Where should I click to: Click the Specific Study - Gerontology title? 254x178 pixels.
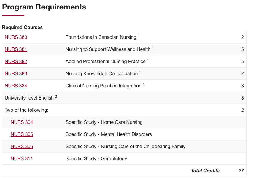pos(96,158)
